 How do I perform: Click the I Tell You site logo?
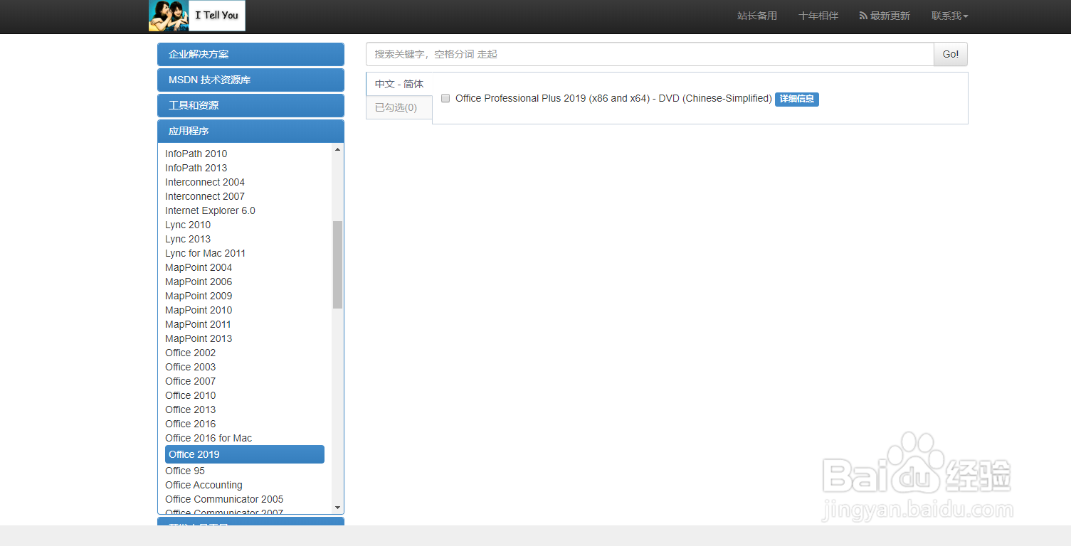[197, 16]
